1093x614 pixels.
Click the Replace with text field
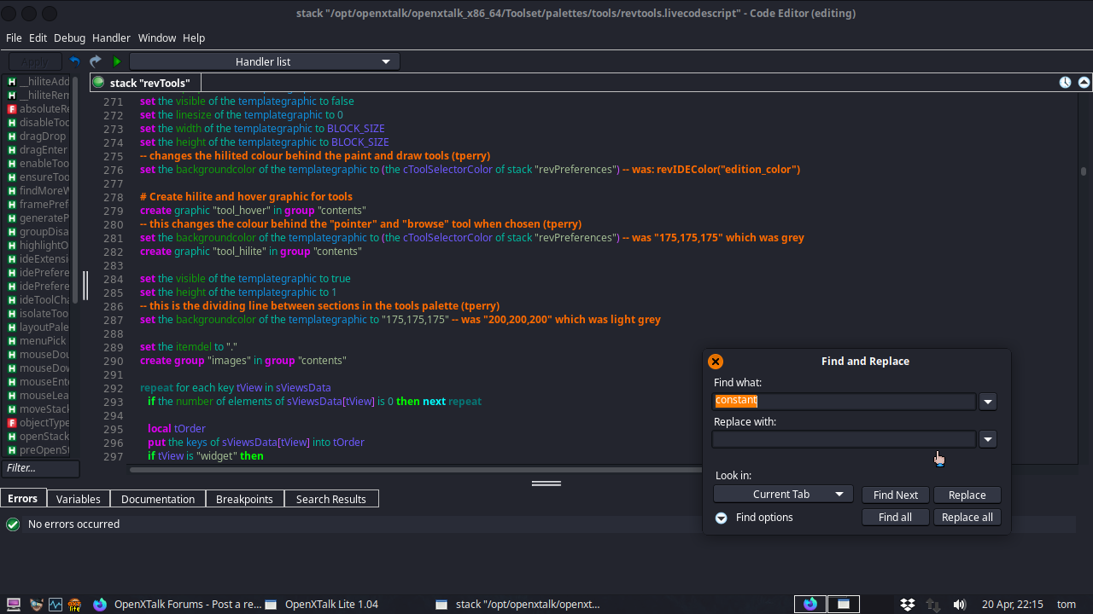pyautogui.click(x=845, y=439)
